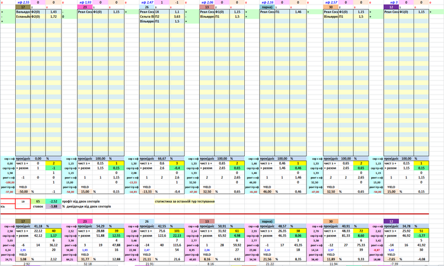Viewport: 444px width, 266px height.
Task: Click the '1К' bet type cell
Action: point(162,12)
